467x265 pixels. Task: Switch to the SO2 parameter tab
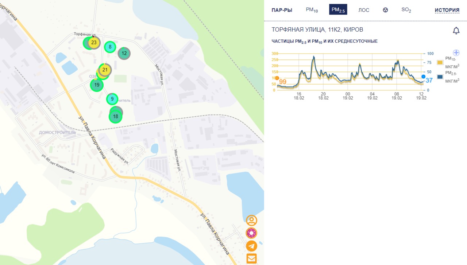(406, 10)
